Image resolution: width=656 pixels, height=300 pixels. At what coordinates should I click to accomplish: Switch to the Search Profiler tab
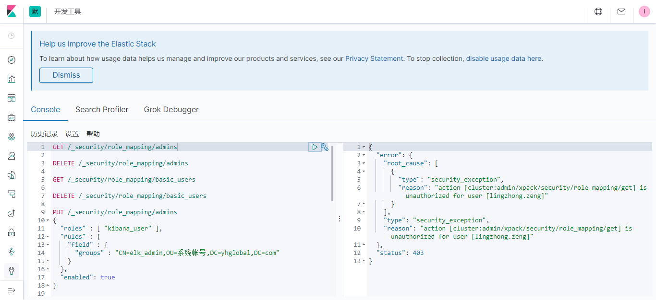pos(102,109)
